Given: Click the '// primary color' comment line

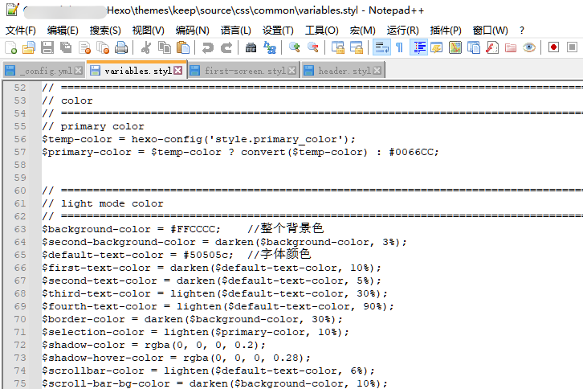Looking at the screenshot, I should (x=93, y=126).
